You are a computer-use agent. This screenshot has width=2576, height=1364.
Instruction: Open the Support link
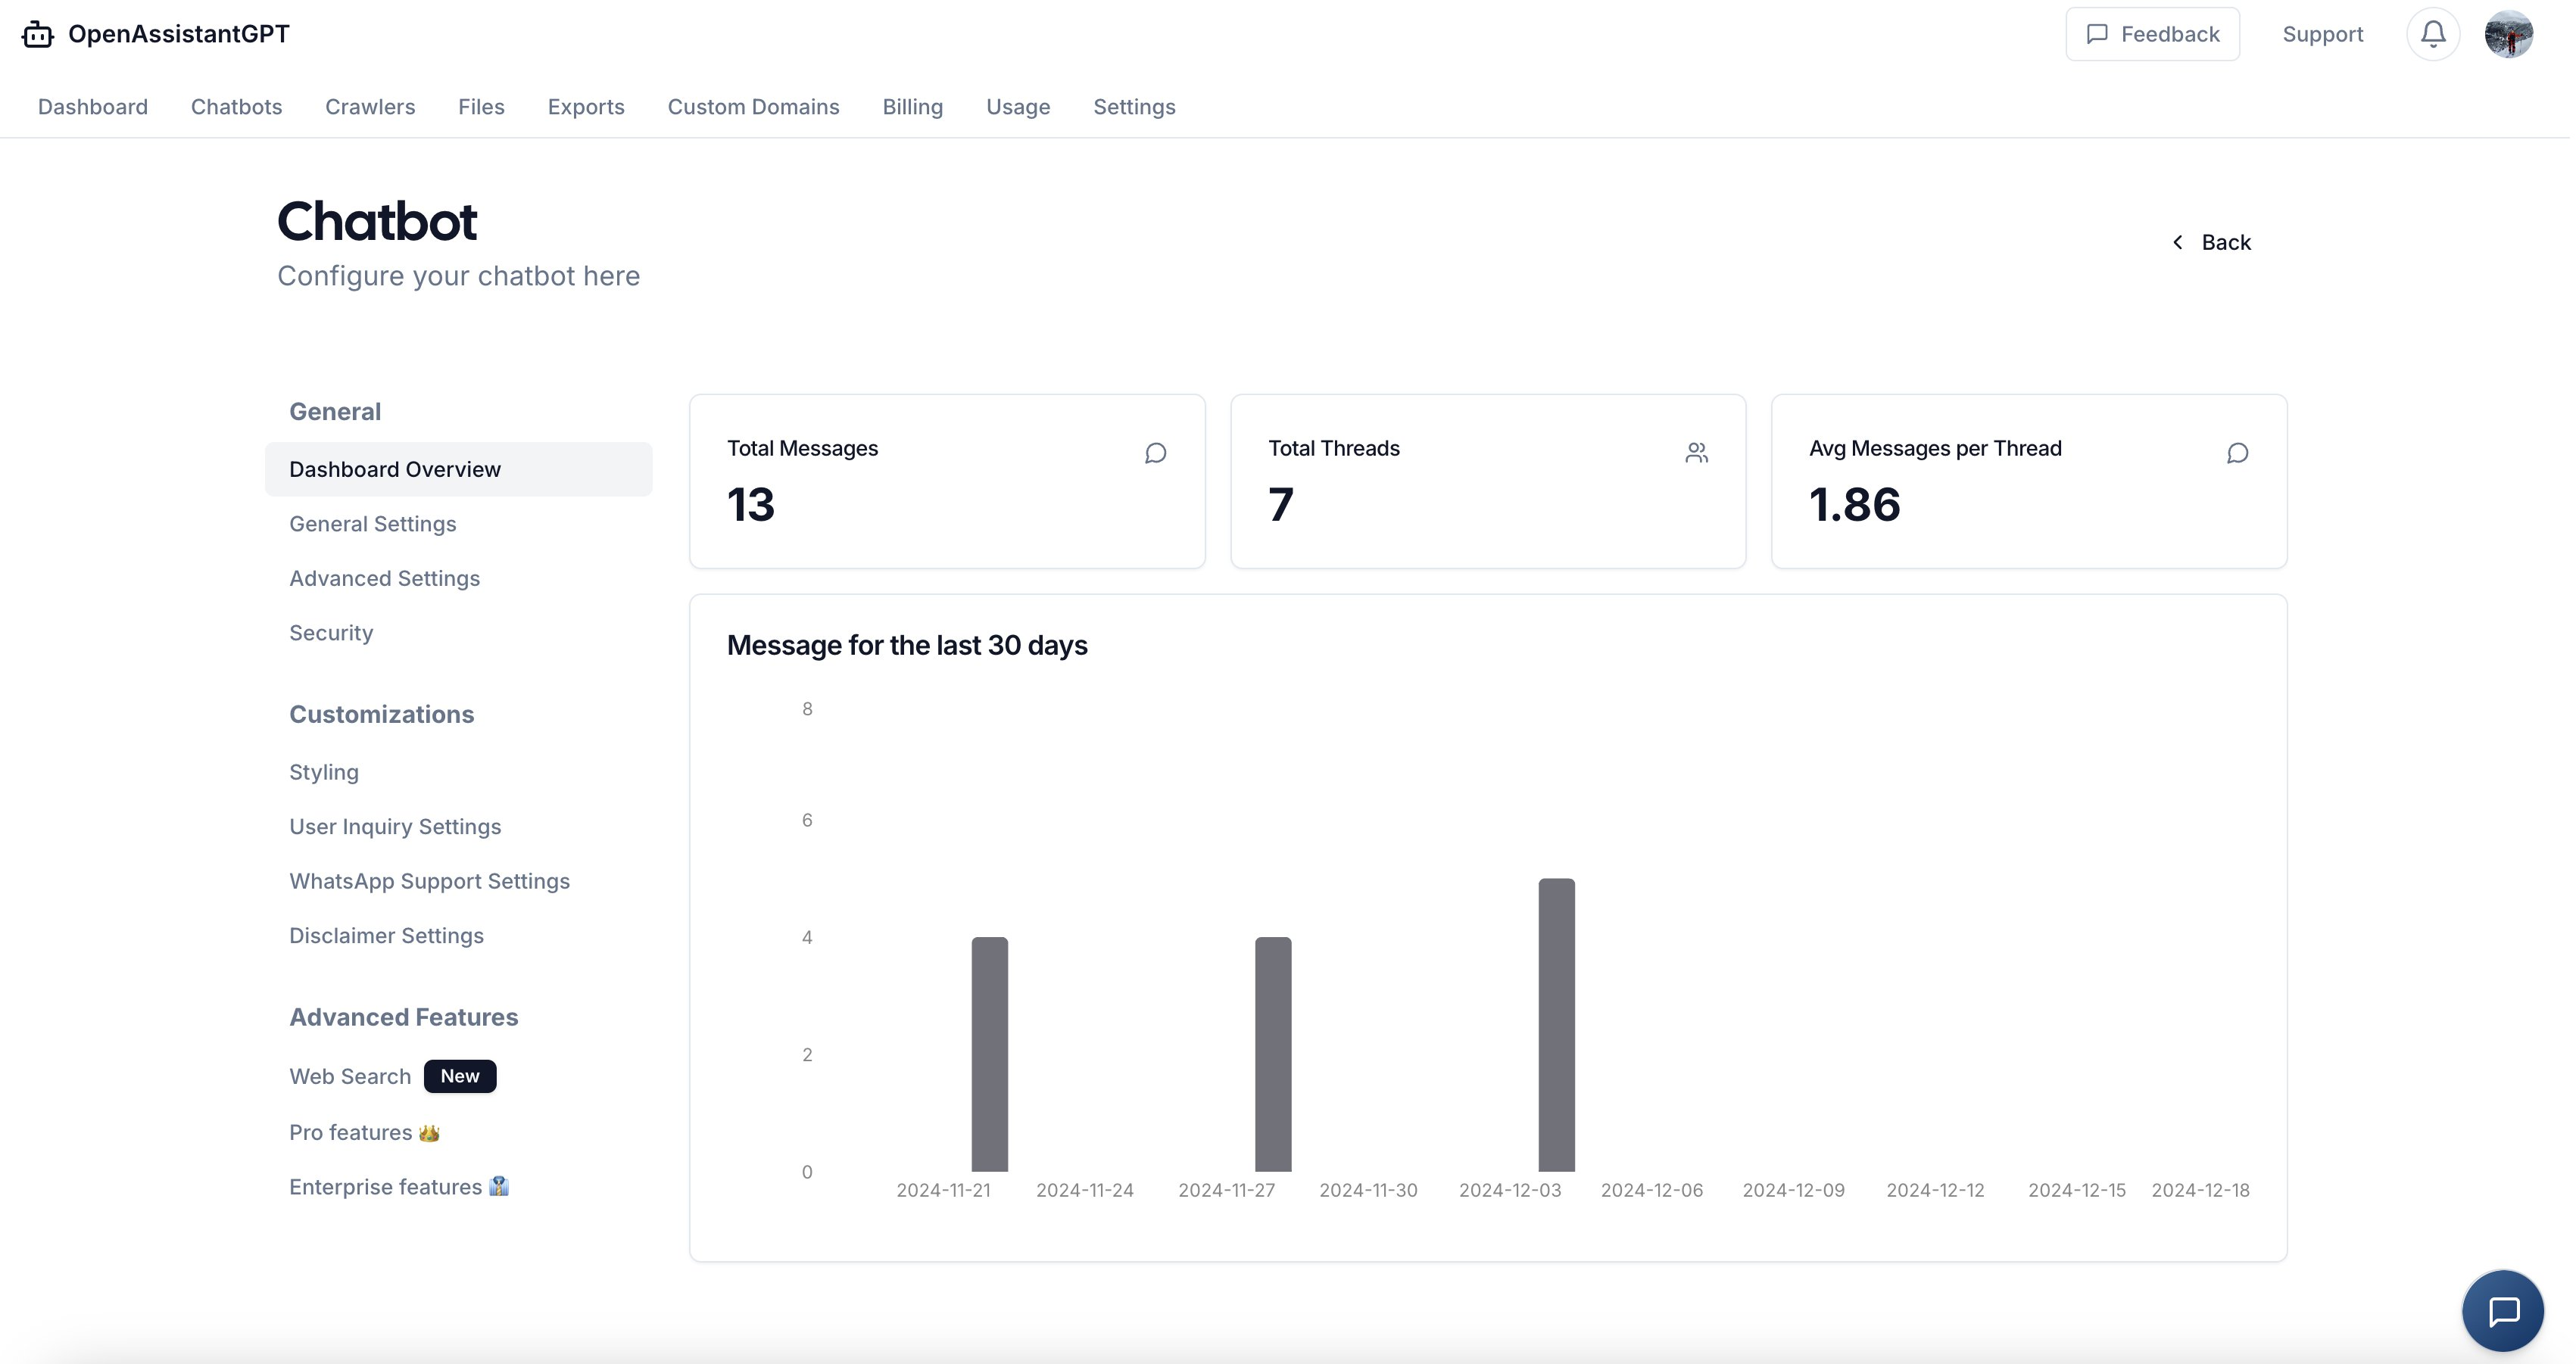pos(2322,34)
